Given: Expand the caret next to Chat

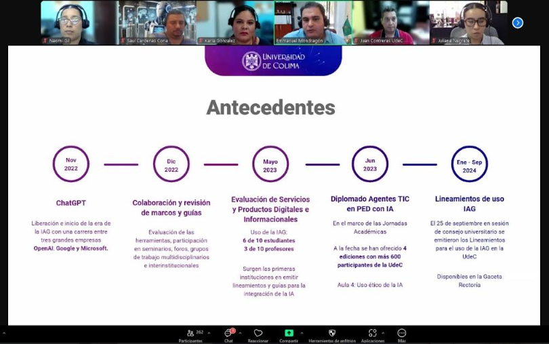Looking at the screenshot, I should pos(241,333).
